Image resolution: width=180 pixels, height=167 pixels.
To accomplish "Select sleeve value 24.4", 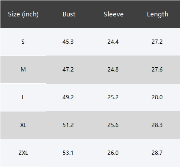I will pos(113,42).
